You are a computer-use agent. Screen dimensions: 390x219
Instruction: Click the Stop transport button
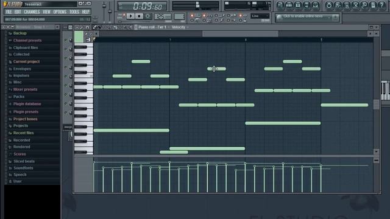tap(139, 16)
